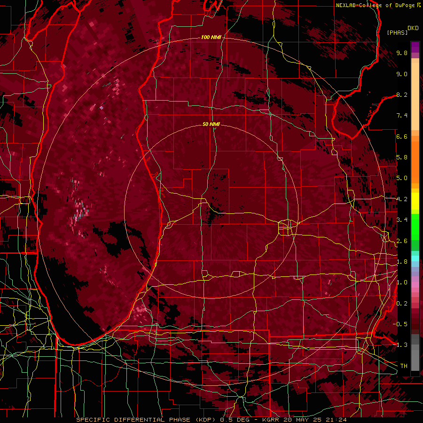
Task: Click the TH threshold label on legend
Action: pyautogui.click(x=404, y=366)
